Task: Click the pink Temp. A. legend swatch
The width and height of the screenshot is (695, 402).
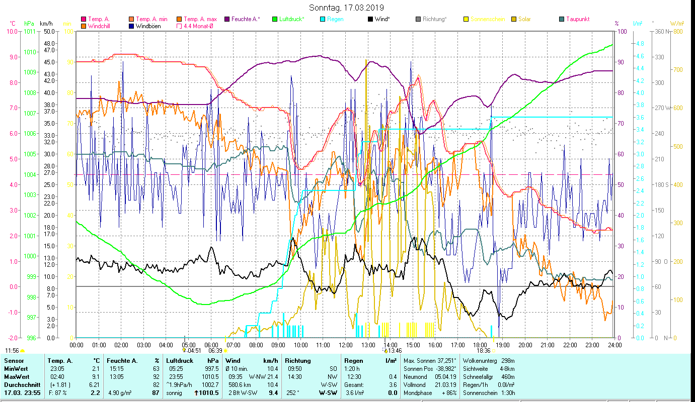Action: [x=84, y=20]
